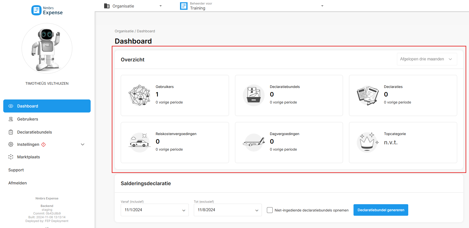This screenshot has height=228, width=469.
Task: Click the Topcategorie crown illustration icon
Action: 368,142
